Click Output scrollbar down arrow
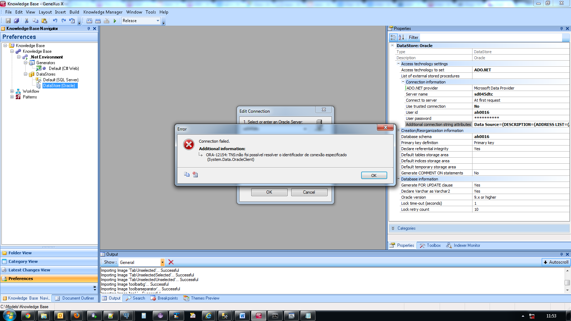Screen dimensions: 571x321 coord(567,290)
